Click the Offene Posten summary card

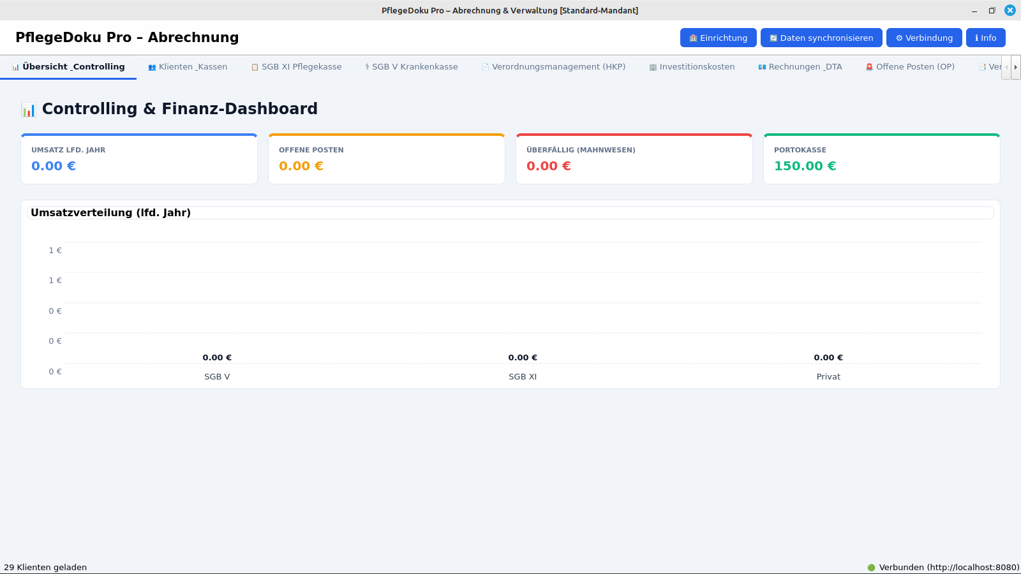pos(387,159)
